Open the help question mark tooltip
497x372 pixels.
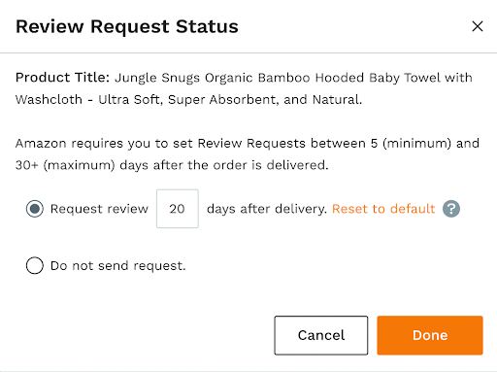coord(451,209)
